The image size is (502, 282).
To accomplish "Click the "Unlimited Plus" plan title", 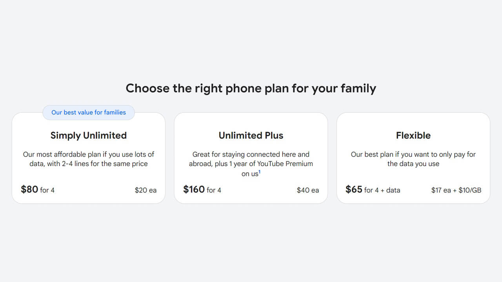I will [x=251, y=136].
